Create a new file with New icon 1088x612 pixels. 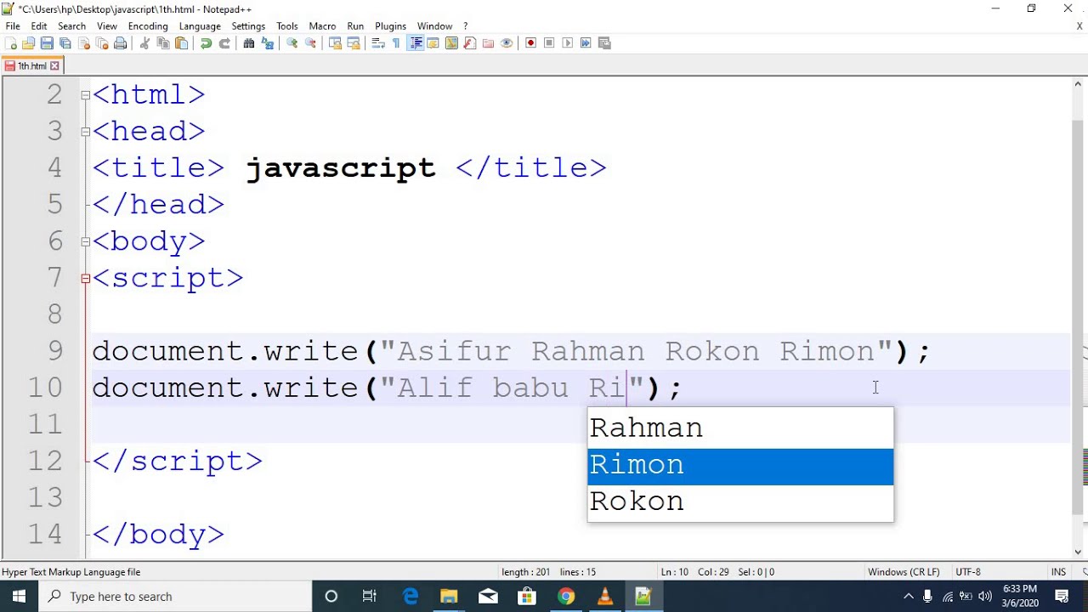coord(10,42)
